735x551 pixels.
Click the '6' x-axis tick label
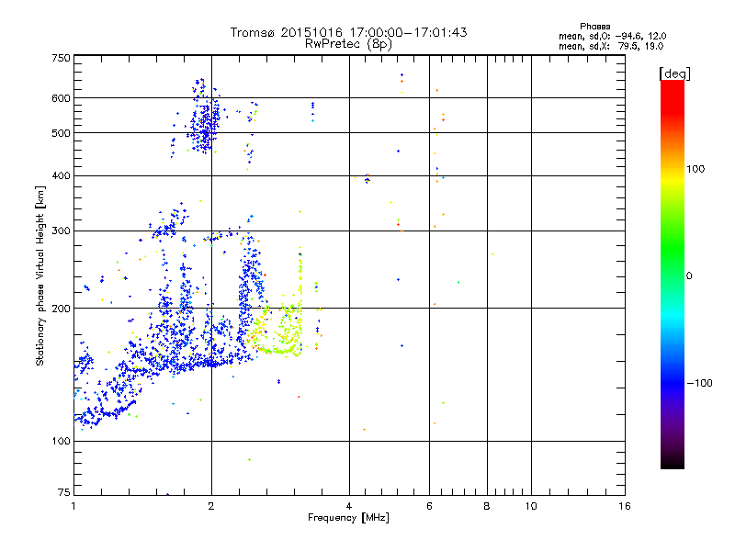coord(429,506)
